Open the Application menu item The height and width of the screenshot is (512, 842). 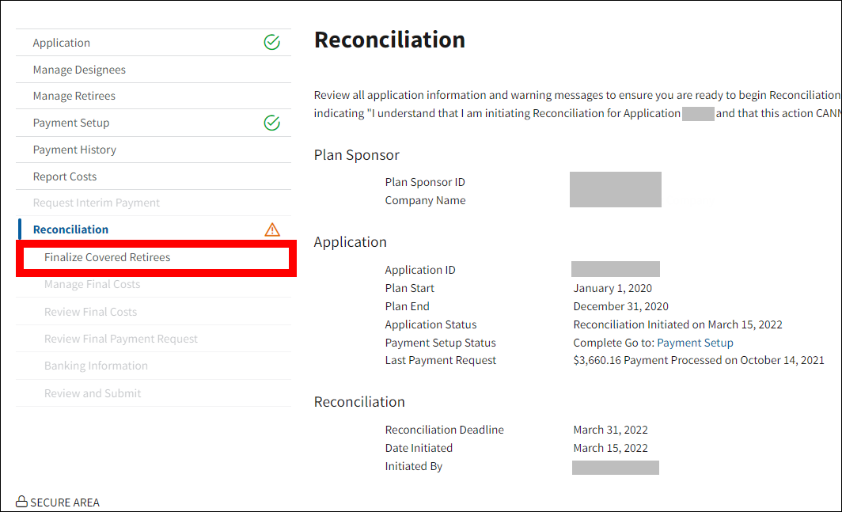[x=62, y=43]
